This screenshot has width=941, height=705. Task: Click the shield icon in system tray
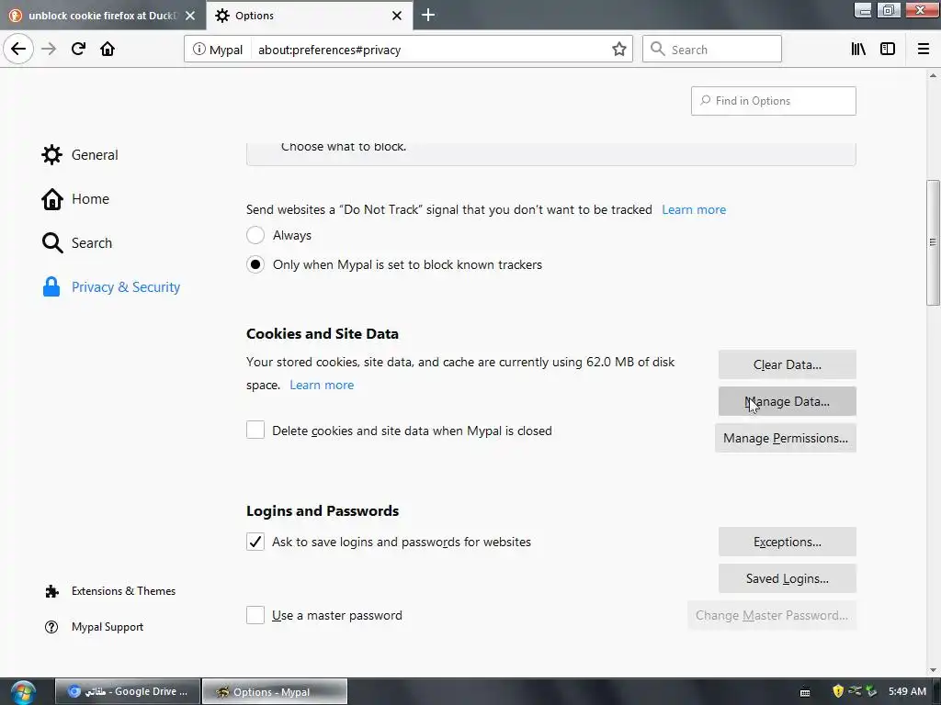(x=838, y=691)
